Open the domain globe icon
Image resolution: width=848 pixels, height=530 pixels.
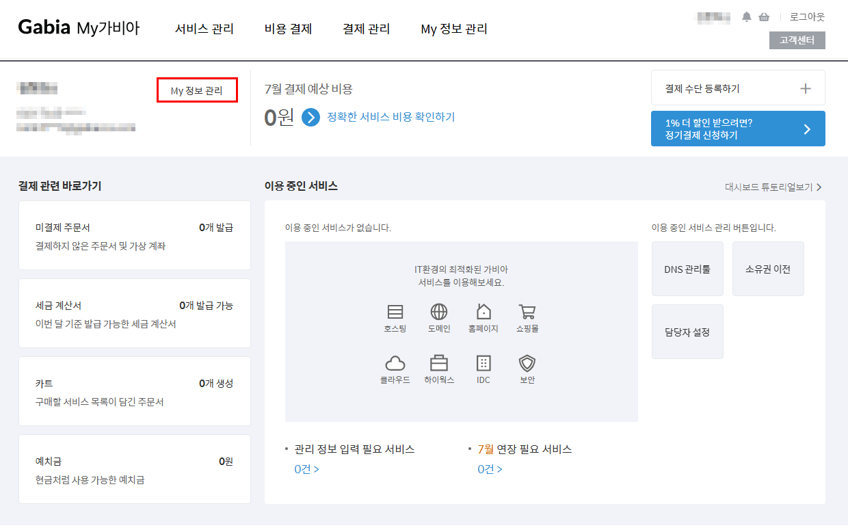(439, 313)
